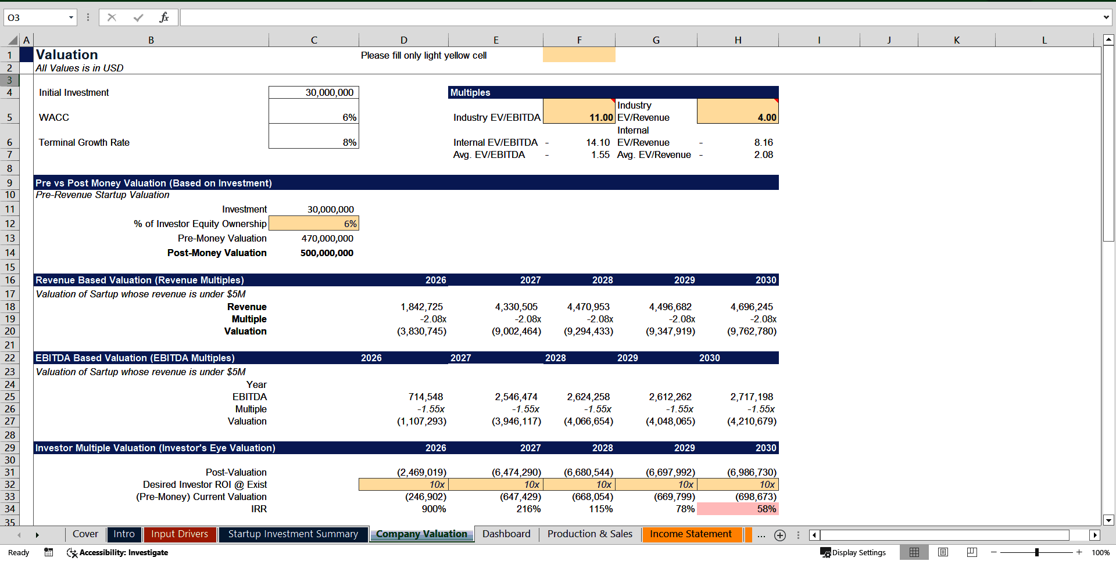Open the Intro sheet tab
The image size is (1116, 561).
(x=124, y=534)
